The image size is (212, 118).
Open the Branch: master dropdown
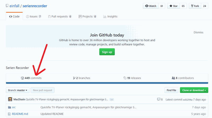pos(17,90)
